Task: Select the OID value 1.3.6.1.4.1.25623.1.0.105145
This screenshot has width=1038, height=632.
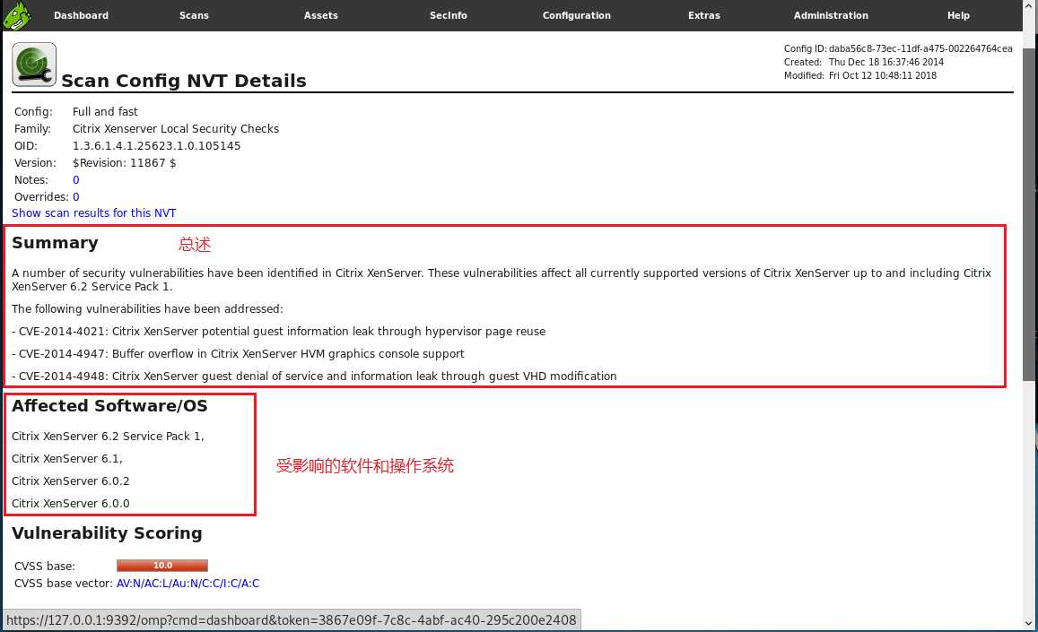Action: click(157, 145)
